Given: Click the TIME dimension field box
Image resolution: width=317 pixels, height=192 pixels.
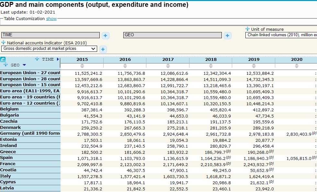Looking at the screenshot, I should [51, 35].
